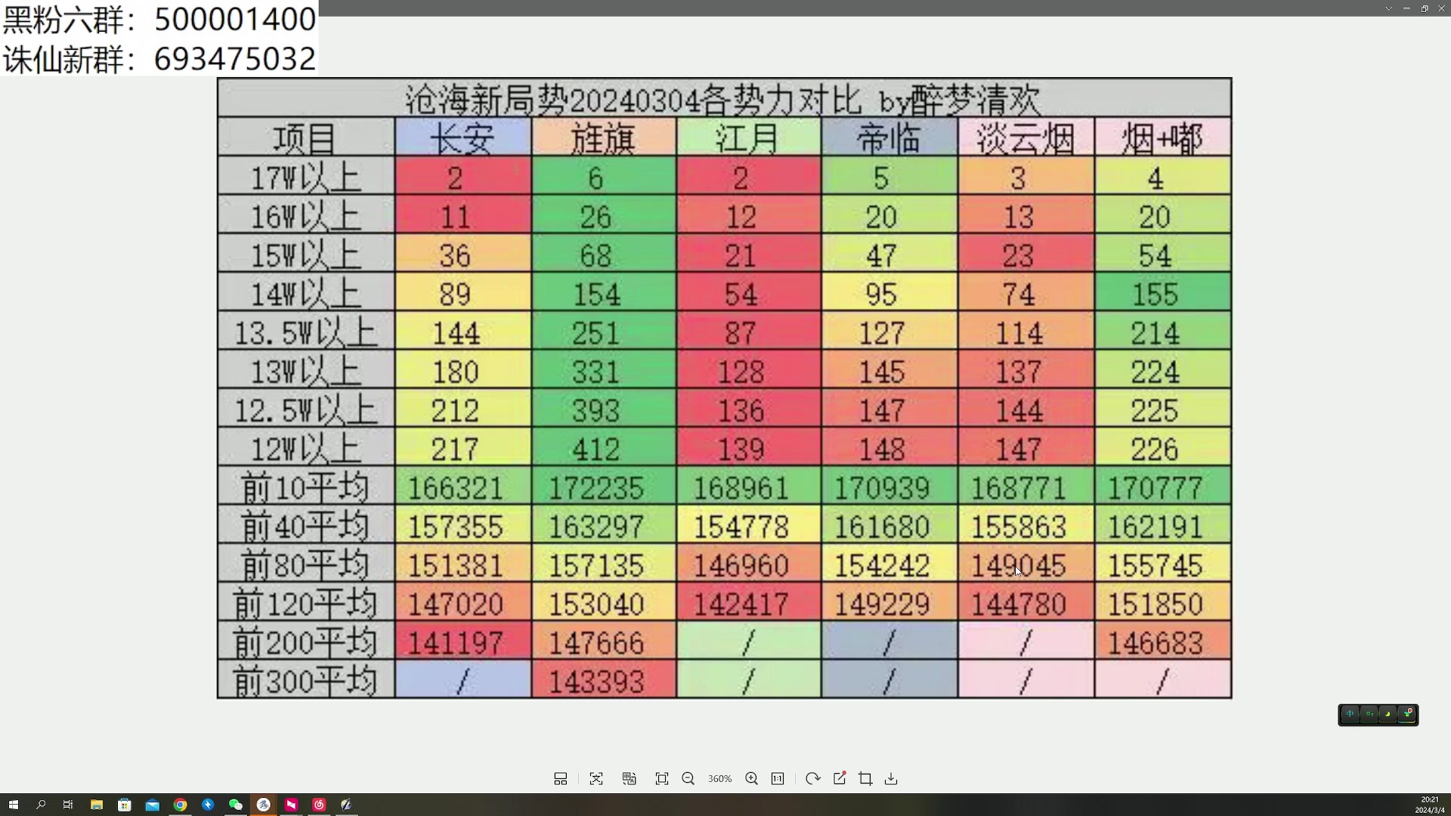Image resolution: width=1451 pixels, height=816 pixels.
Task: Open the Windows Start menu
Action: (13, 805)
